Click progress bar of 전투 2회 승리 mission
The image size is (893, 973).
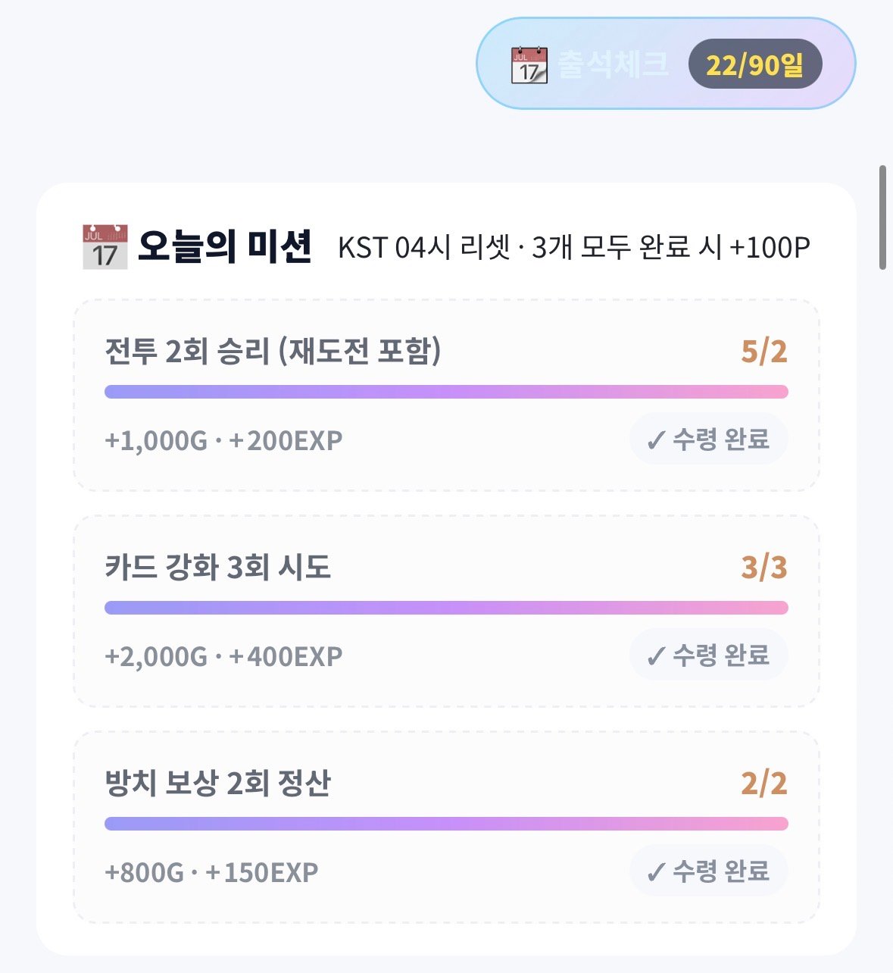coord(446,392)
